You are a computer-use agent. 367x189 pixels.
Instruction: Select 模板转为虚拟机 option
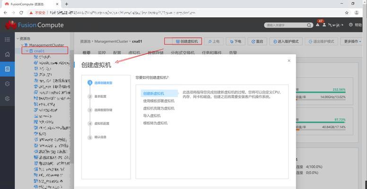(x=155, y=123)
